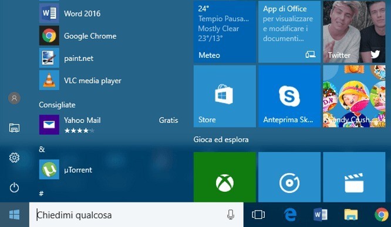Open Word from the taskbar

point(321,215)
